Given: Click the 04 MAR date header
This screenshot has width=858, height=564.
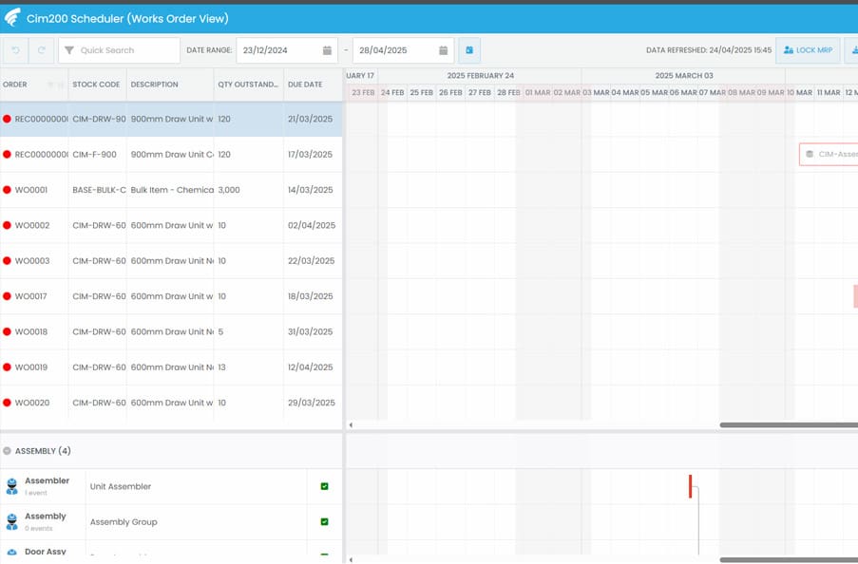Looking at the screenshot, I should (x=625, y=92).
